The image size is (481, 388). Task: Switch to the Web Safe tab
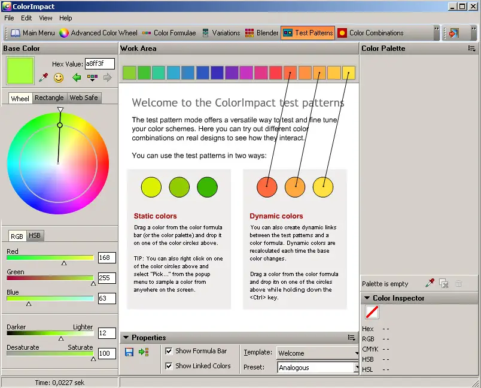[x=84, y=98]
